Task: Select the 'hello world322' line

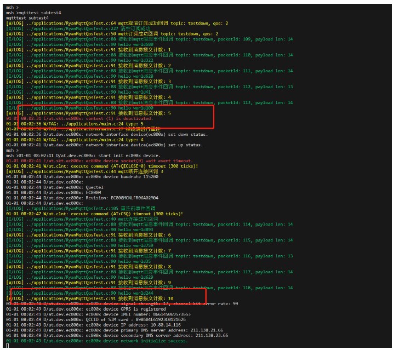Action: pos(79,60)
